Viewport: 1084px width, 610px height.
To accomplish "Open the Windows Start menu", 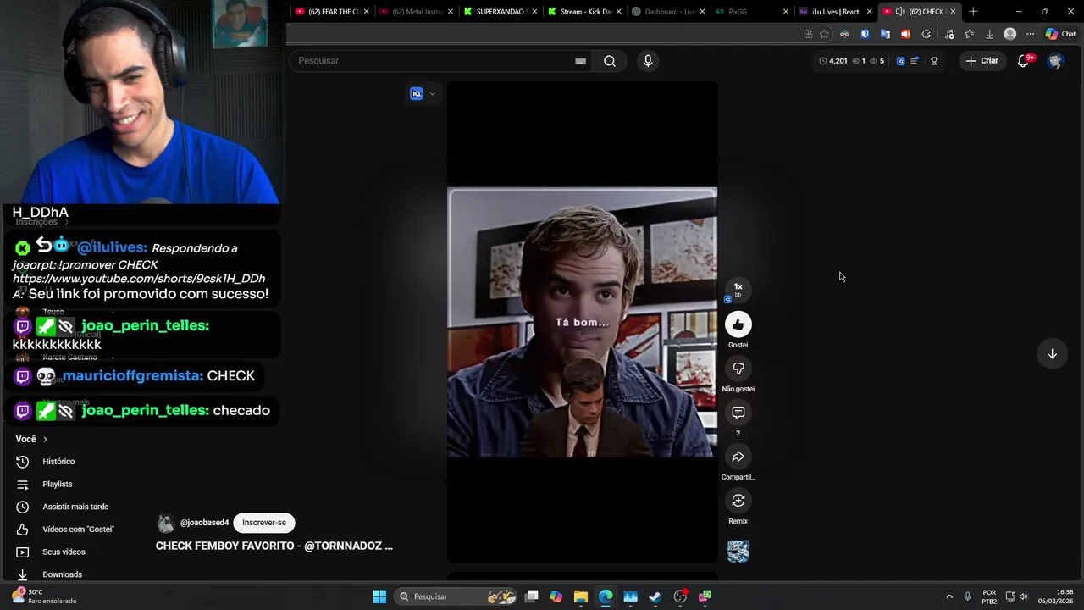I will click(x=379, y=596).
